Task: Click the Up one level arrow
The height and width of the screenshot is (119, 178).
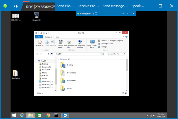Action: point(48,54)
